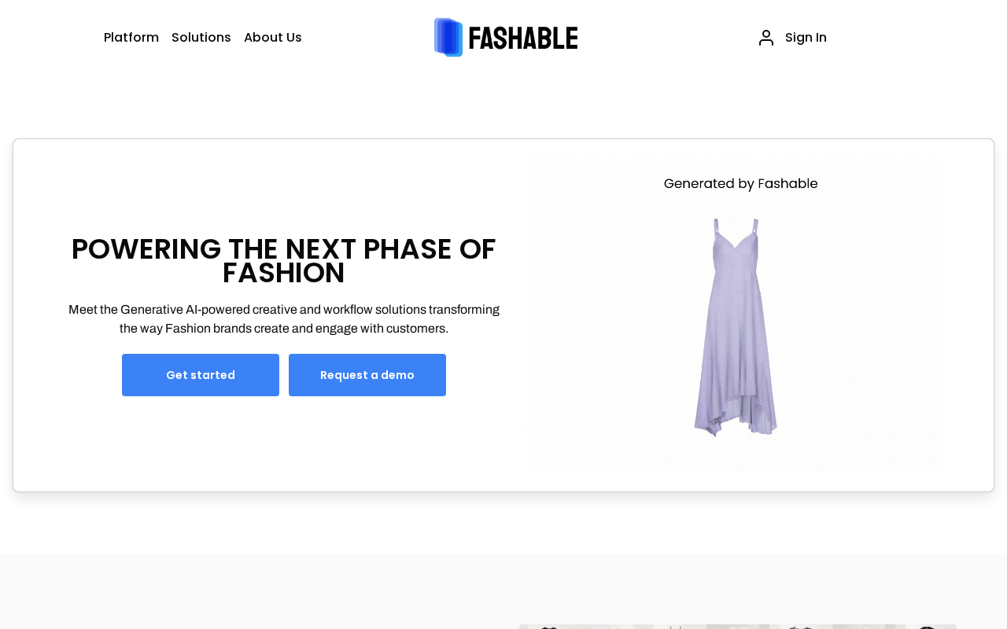Open the Platform menu

pos(131,38)
